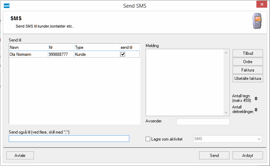
Task: Click the Send også til input field
Action: (x=69, y=139)
